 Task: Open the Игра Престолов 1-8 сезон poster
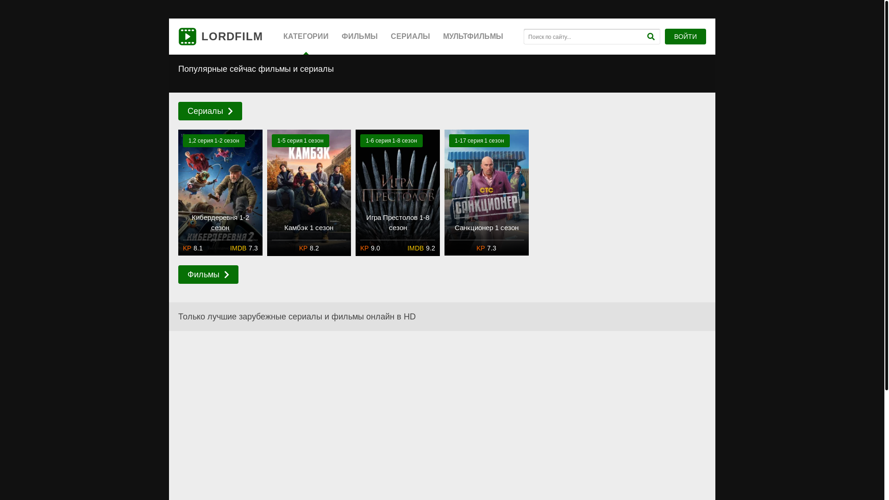coord(398,193)
